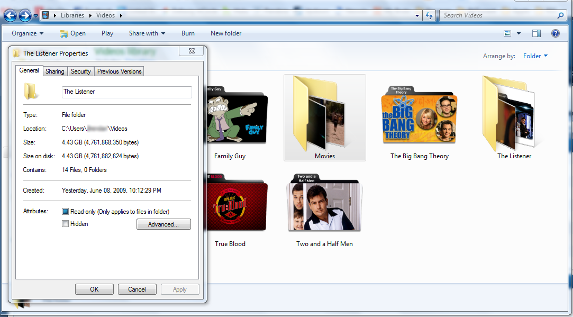573x317 pixels.
Task: Click the Type value File folder
Action: 74,115
